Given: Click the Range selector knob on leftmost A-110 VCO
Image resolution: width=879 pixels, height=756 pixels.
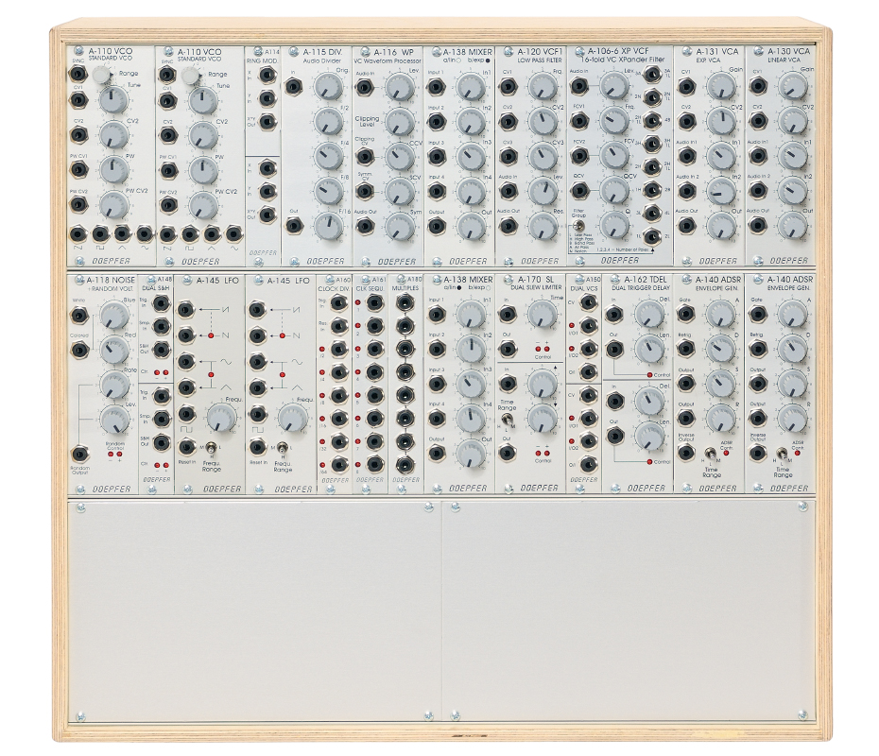Looking at the screenshot, I should pos(103,75).
